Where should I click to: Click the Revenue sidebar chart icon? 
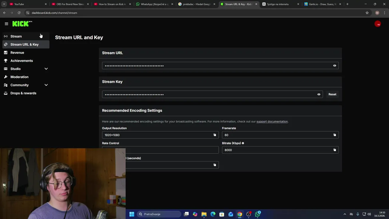[5, 53]
